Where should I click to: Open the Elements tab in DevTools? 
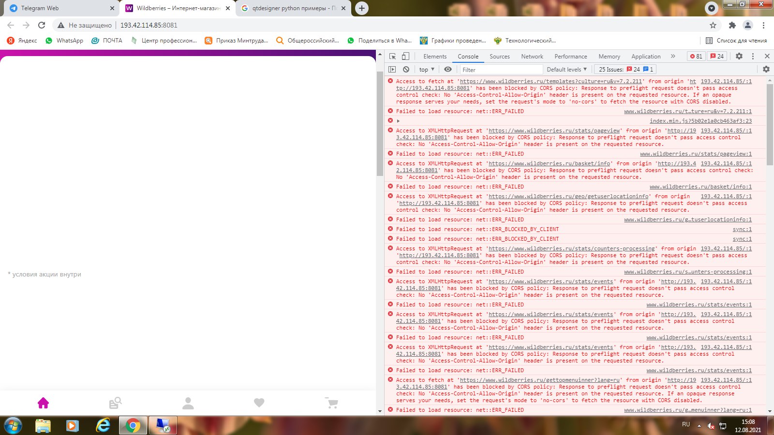pos(435,57)
